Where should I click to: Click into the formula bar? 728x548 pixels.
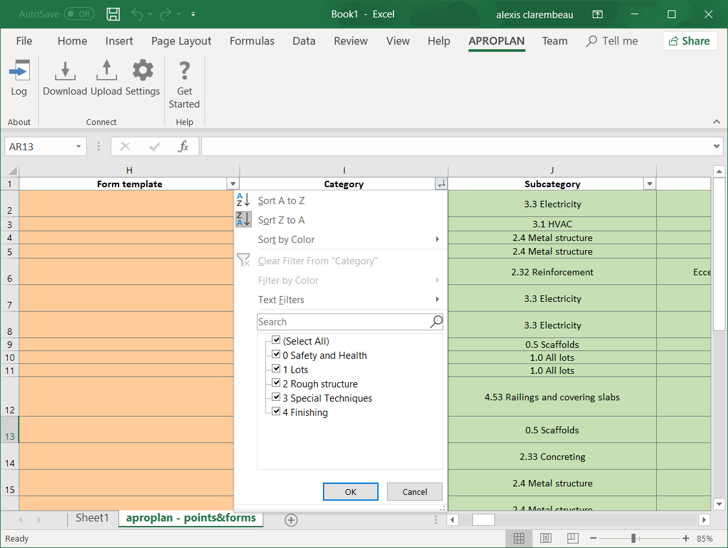[456, 147]
